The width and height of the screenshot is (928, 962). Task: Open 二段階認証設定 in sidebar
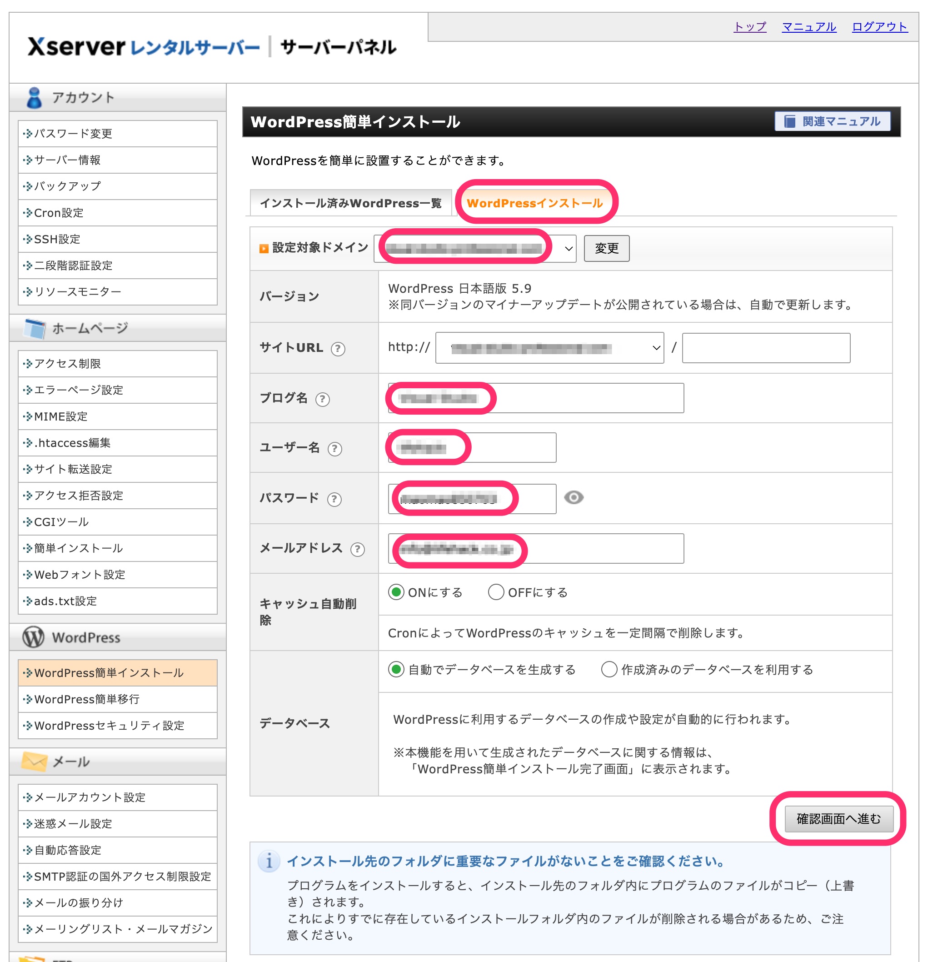[118, 266]
